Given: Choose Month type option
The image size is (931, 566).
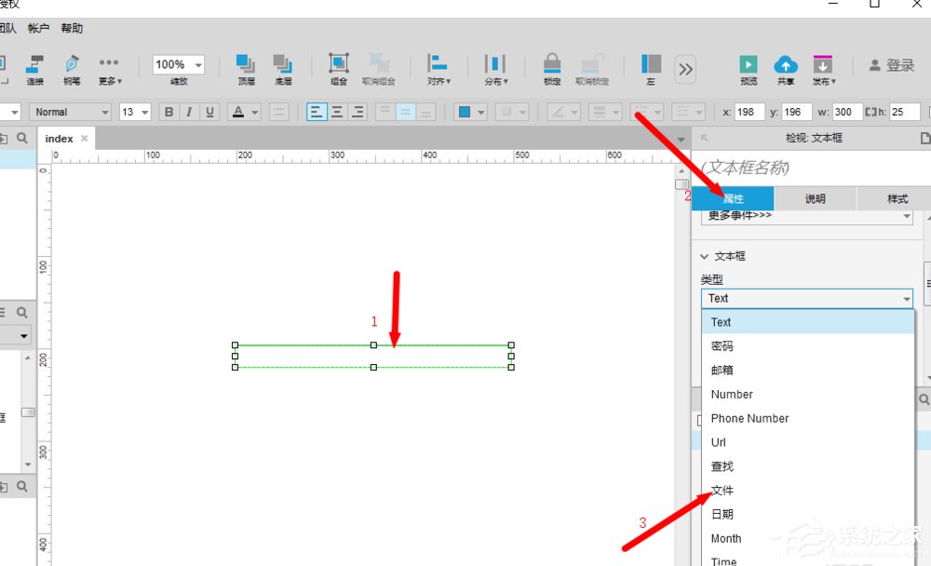Looking at the screenshot, I should click(x=808, y=539).
